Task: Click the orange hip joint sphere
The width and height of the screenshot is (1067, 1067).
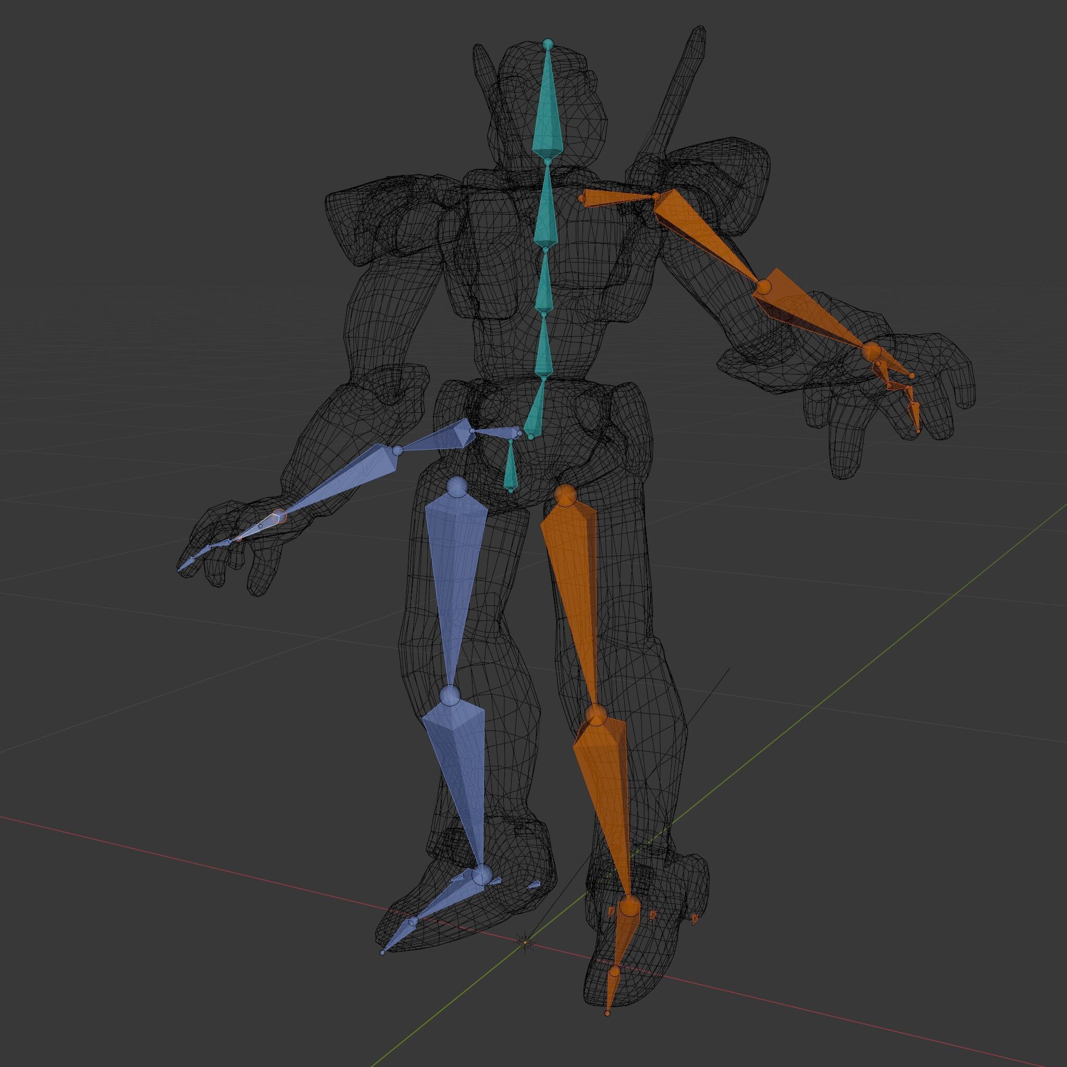Action: pos(564,495)
